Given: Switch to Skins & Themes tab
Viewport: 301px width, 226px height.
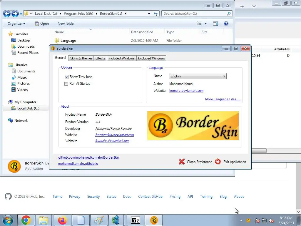Looking at the screenshot, I should 81,58.
